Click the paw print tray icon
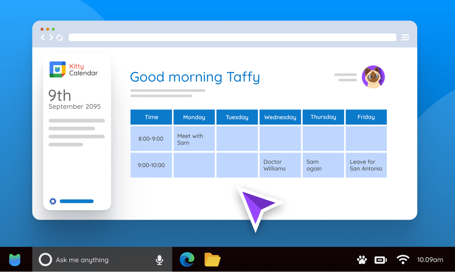The height and width of the screenshot is (272, 455). tap(362, 260)
